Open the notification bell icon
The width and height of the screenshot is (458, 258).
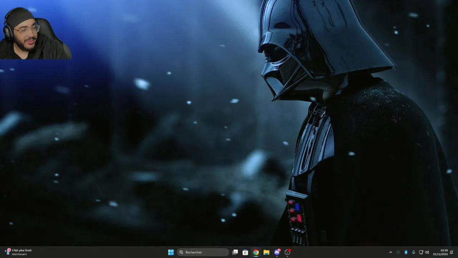click(452, 252)
